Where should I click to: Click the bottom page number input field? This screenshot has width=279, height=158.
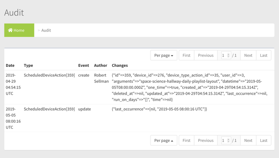pos(225,141)
